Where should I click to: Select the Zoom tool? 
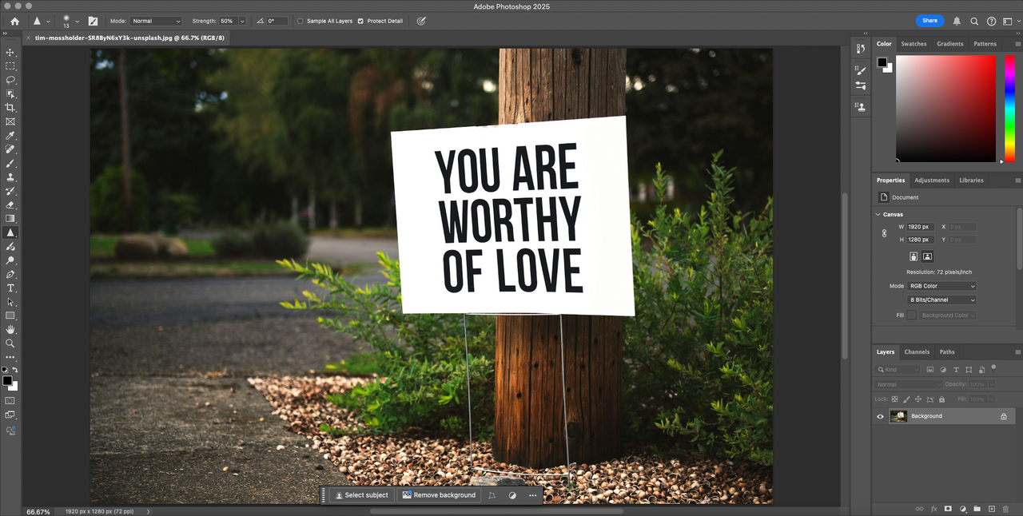point(10,343)
